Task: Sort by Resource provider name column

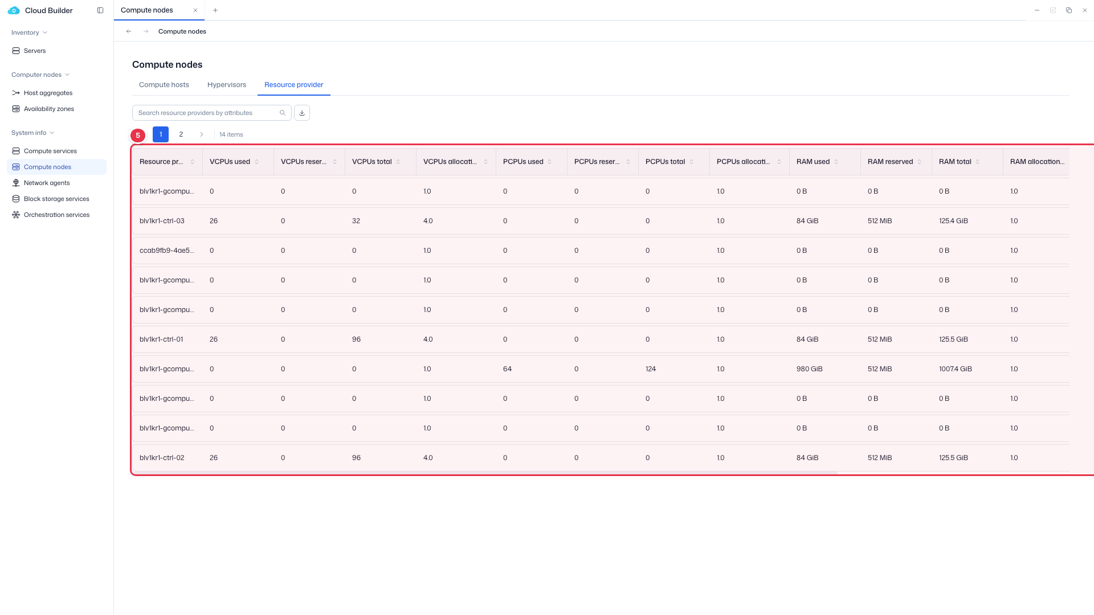Action: point(193,162)
